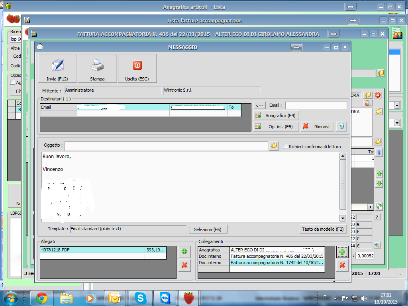Click double-arrow icon in Fattura accompagnatoria N. 486 title bar
The width and height of the screenshot is (408, 306).
334,34
